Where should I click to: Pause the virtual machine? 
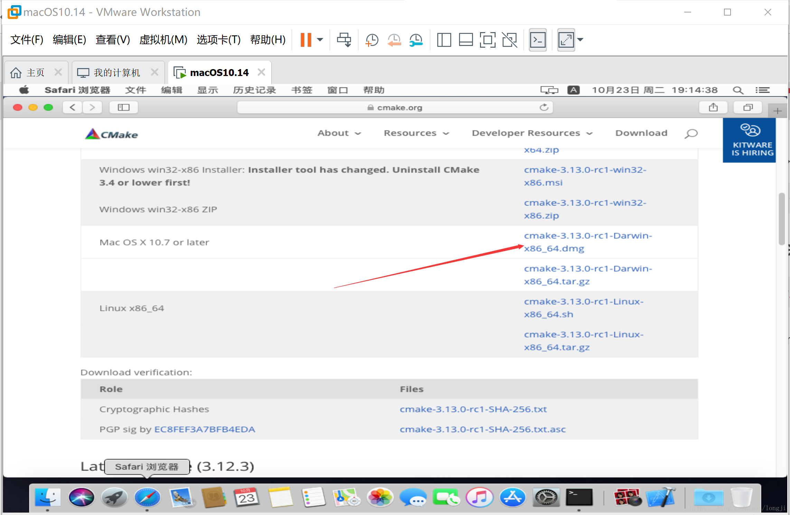[x=305, y=40]
